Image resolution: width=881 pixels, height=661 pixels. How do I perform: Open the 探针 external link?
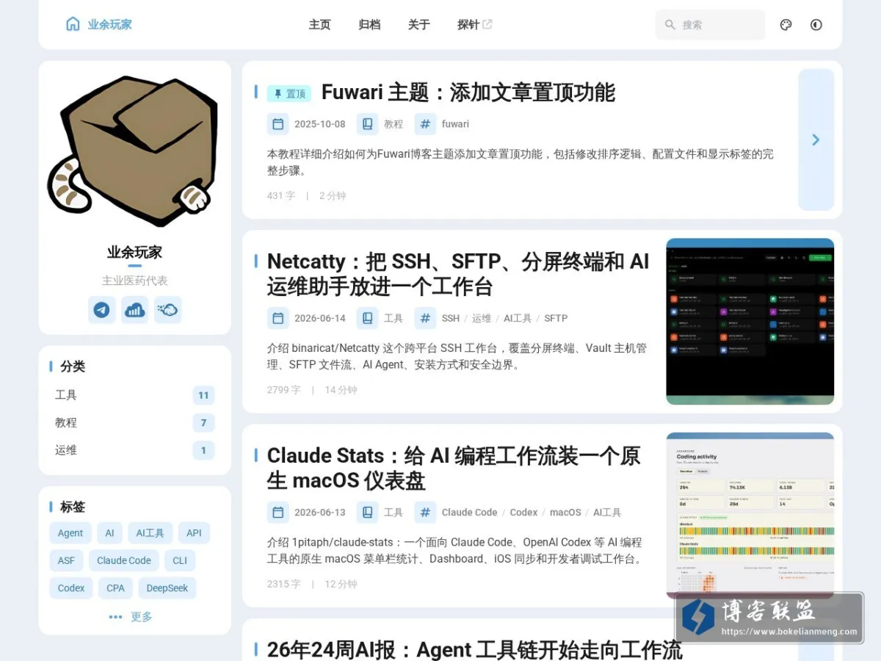point(475,24)
